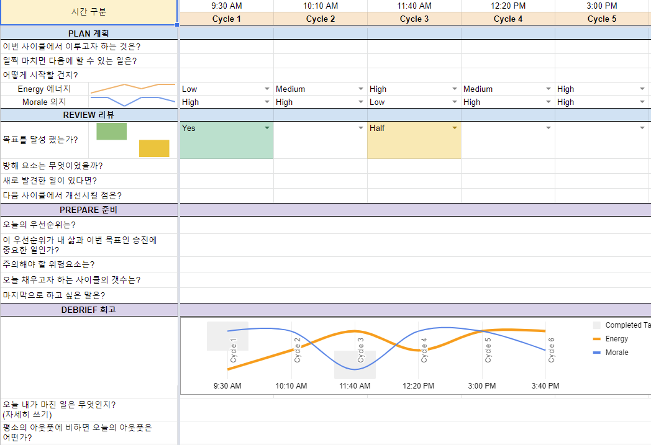
Task: Open Cycle 4 goal achieved empty dropdown
Action: click(549, 128)
